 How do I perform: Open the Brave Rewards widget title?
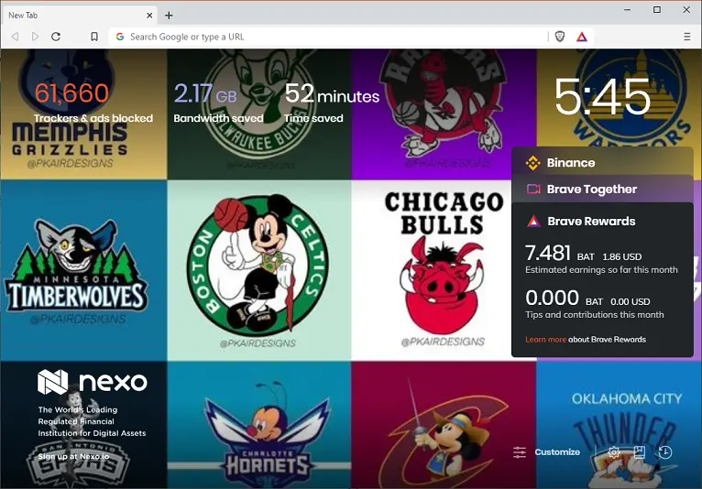591,221
